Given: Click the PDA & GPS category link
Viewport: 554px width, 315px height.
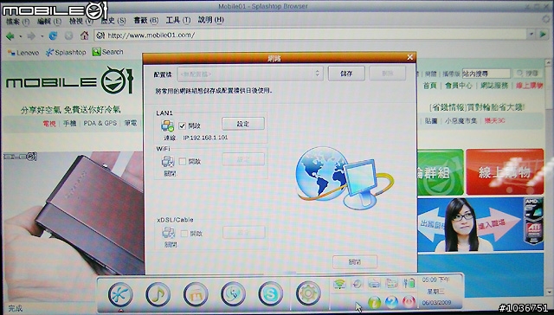Looking at the screenshot, I should pyautogui.click(x=100, y=123).
